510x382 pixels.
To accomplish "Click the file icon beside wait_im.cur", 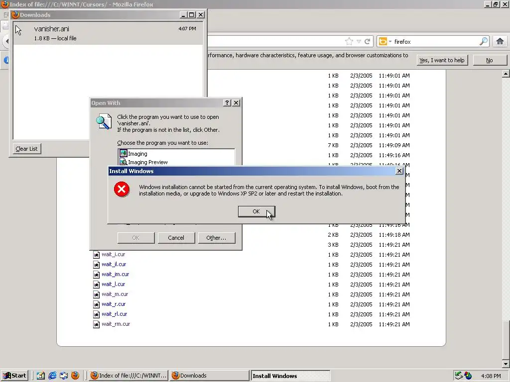I will coord(96,275).
